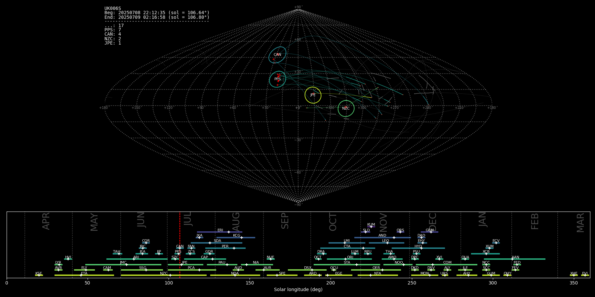Click the NTA shower label in timeline
The height and width of the screenshot is (297, 595).
tap(377, 273)
